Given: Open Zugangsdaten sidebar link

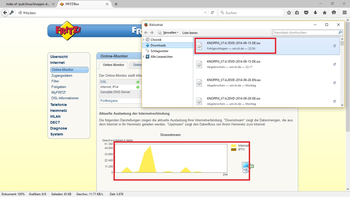Looking at the screenshot, I should [62, 76].
